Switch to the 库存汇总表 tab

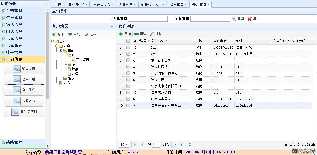pyautogui.click(x=101, y=4)
